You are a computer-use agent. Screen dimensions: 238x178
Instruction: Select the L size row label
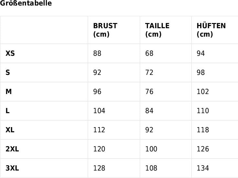[x=7, y=111]
